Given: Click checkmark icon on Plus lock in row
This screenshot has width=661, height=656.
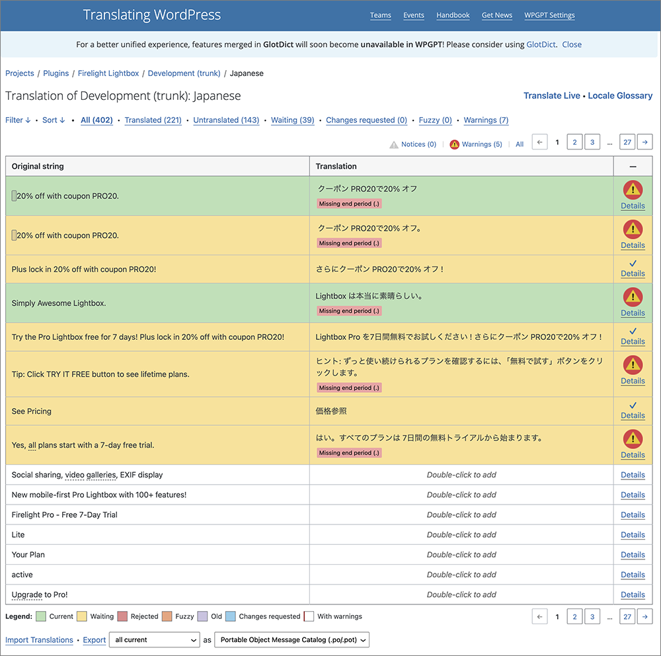Looking at the screenshot, I should coord(633,264).
